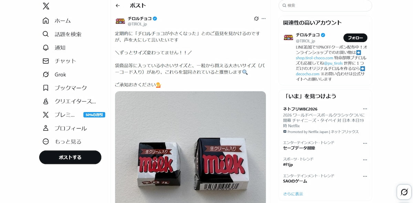Open さらに表示 link
This screenshot has width=413, height=203.
point(293,194)
